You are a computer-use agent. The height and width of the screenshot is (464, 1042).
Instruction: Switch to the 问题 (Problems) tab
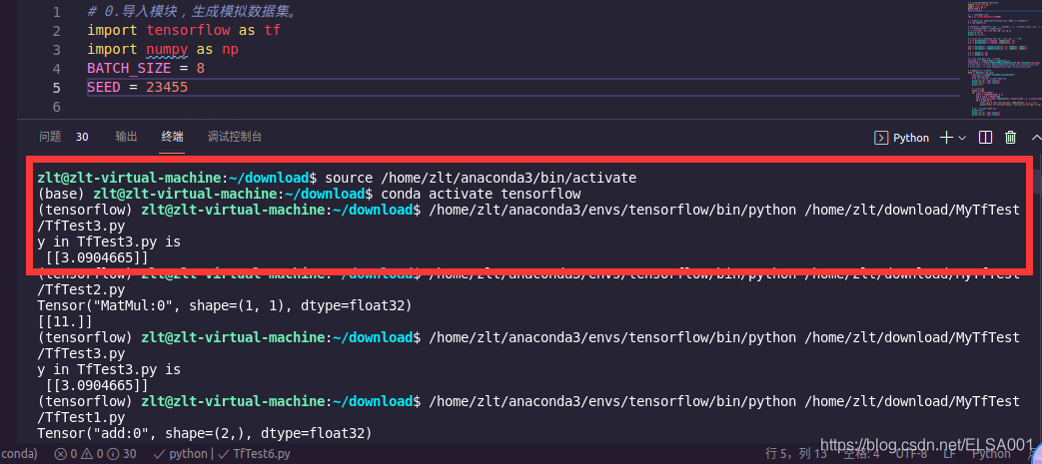pos(50,137)
